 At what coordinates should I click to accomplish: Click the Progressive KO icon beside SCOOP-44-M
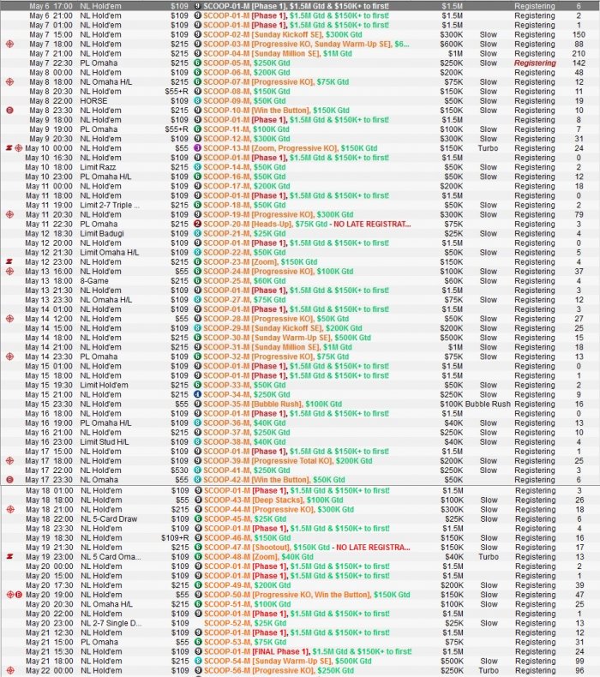10,510
